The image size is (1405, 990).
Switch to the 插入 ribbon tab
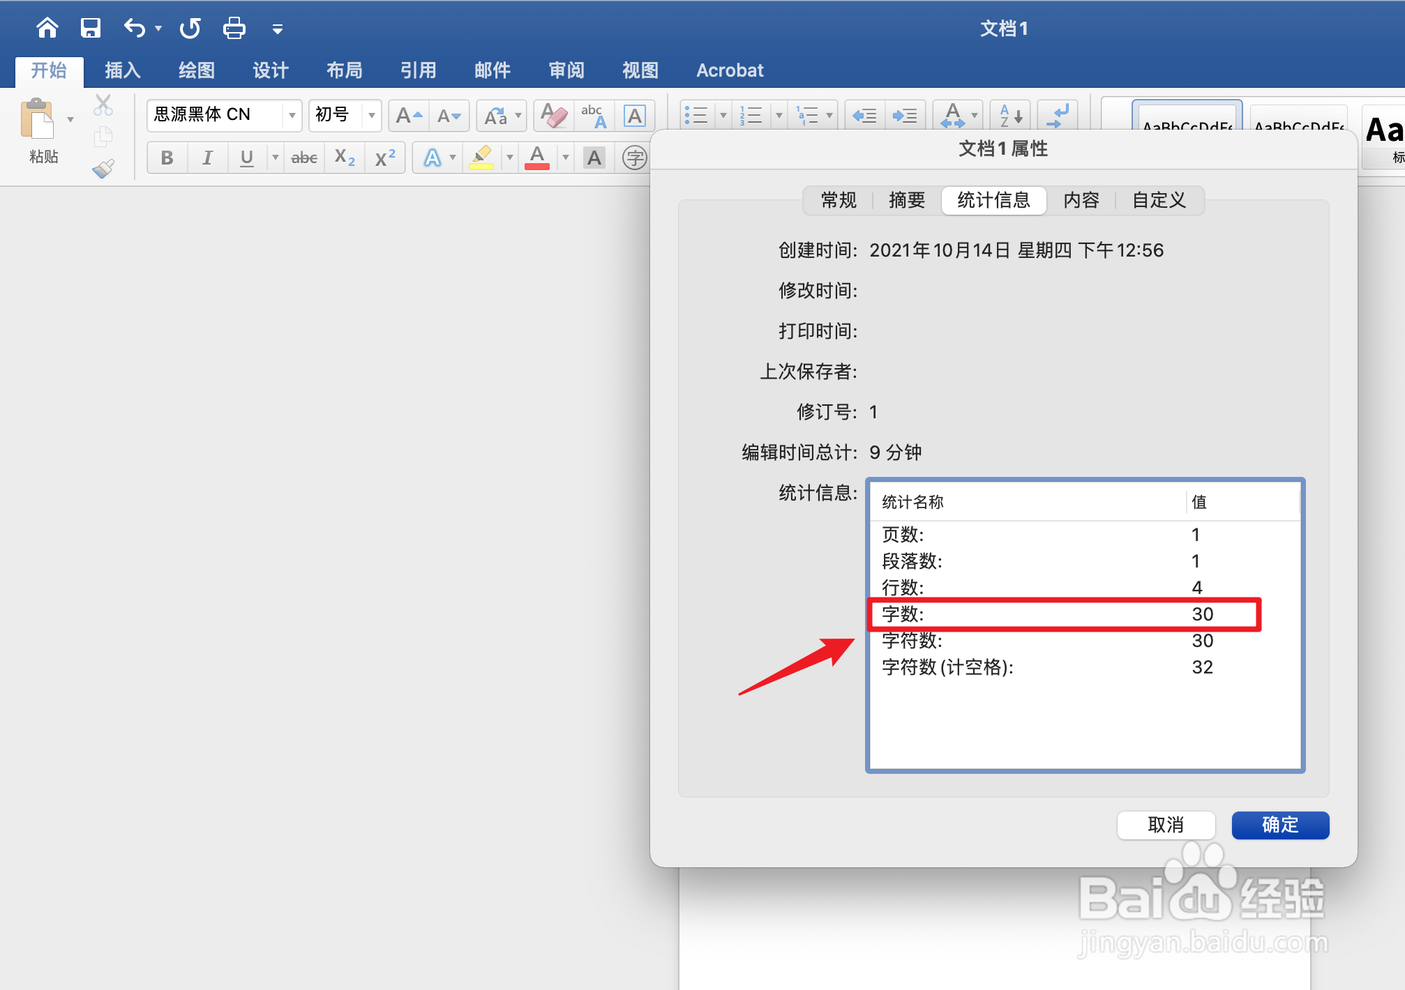(122, 70)
